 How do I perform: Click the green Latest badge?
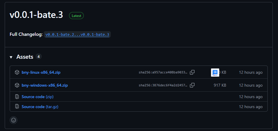tap(76, 16)
